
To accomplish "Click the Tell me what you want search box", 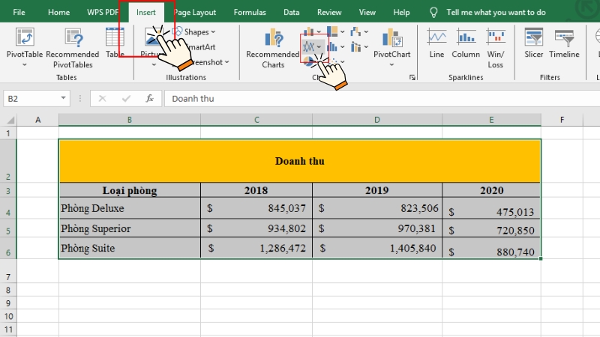I will click(x=496, y=12).
